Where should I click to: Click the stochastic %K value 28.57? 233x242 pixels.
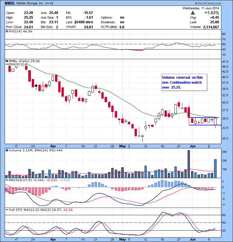coord(57,210)
